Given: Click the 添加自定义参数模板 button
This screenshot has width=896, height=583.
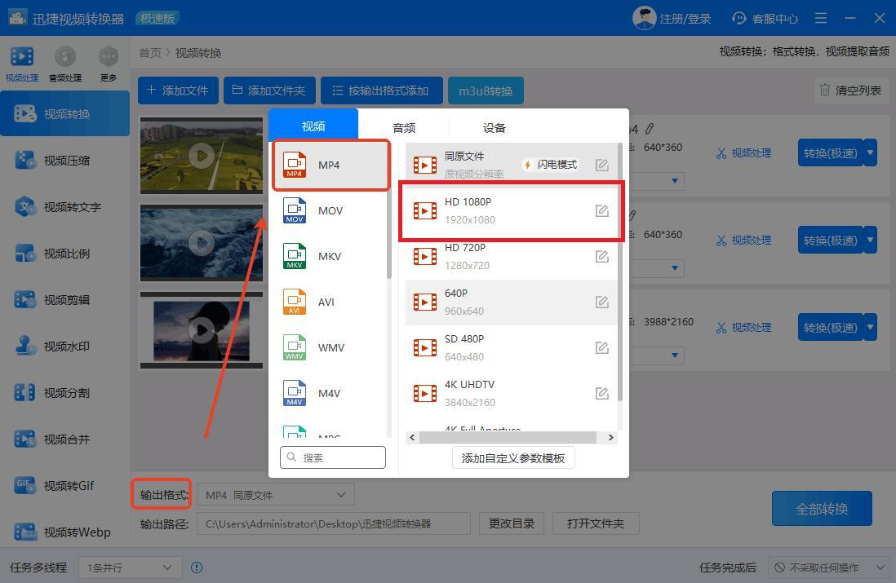Looking at the screenshot, I should click(x=513, y=458).
